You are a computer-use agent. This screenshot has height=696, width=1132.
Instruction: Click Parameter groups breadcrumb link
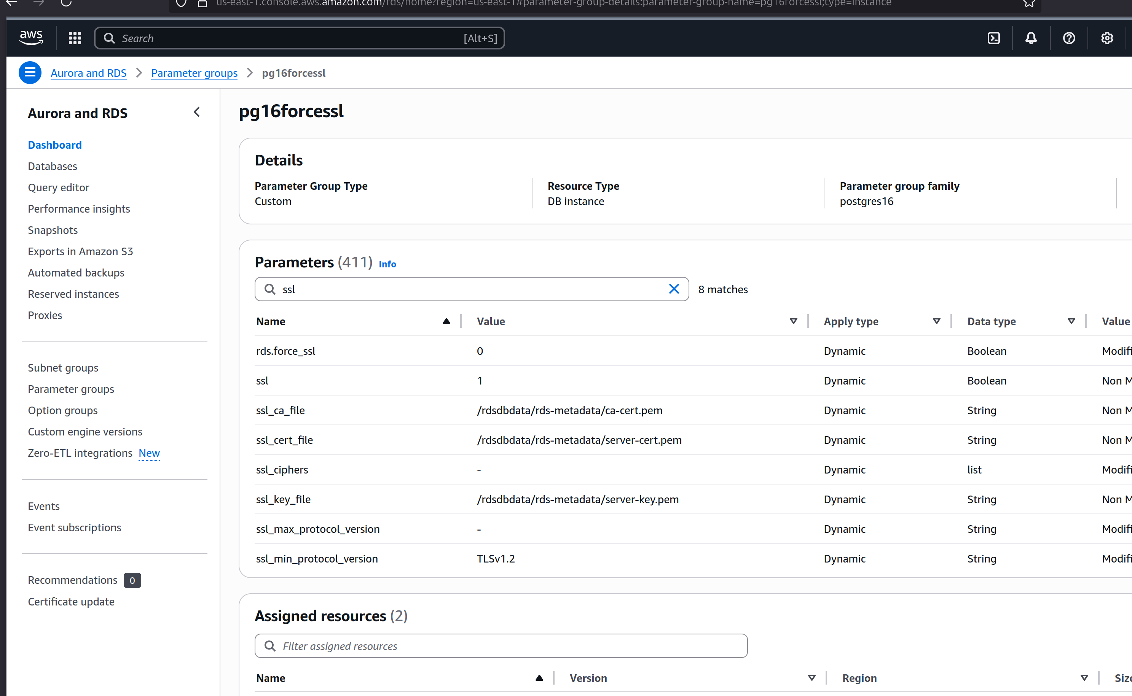click(x=195, y=73)
